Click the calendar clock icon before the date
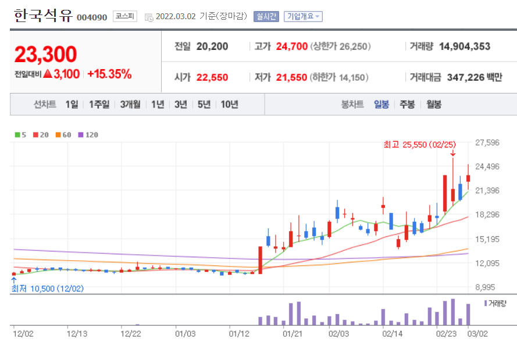 (149, 17)
